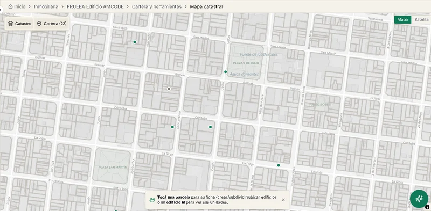Select the gray marker between Bolívar and Córdoba
The width and height of the screenshot is (431, 211).
point(169,89)
